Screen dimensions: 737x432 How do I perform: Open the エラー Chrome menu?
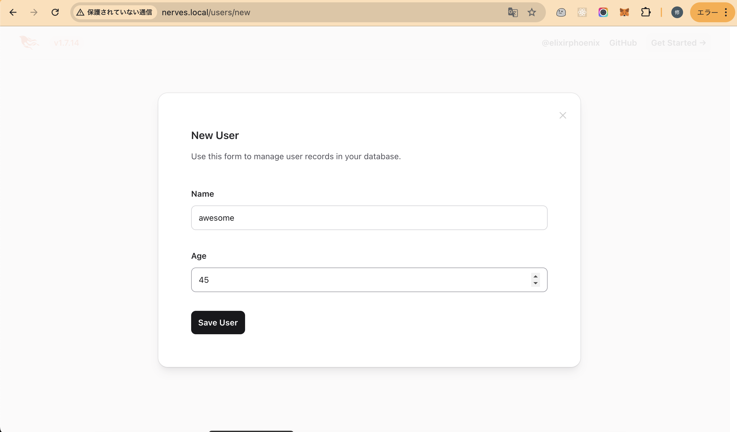[712, 12]
